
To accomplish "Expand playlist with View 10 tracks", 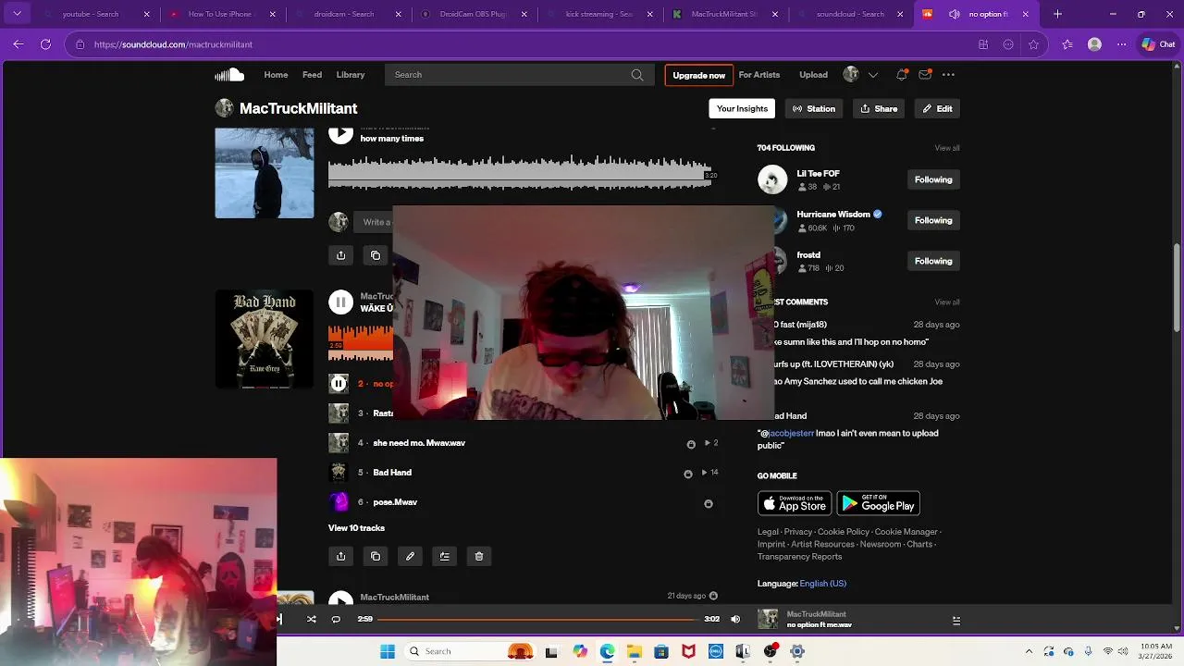I will pos(356,528).
